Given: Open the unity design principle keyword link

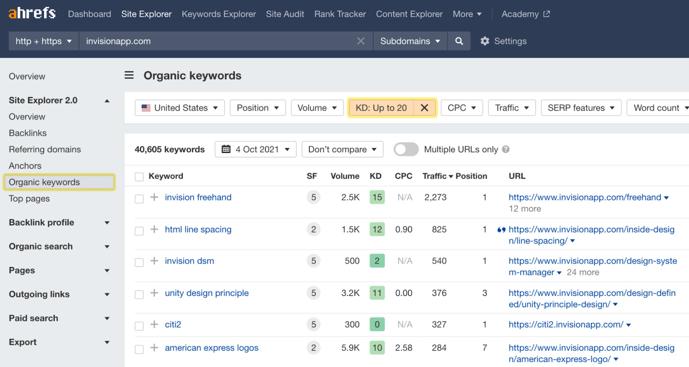Looking at the screenshot, I should coord(207,293).
